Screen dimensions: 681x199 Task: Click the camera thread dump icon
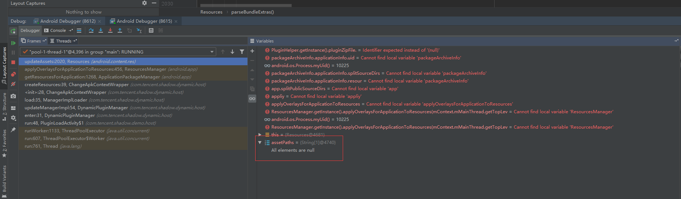click(13, 96)
